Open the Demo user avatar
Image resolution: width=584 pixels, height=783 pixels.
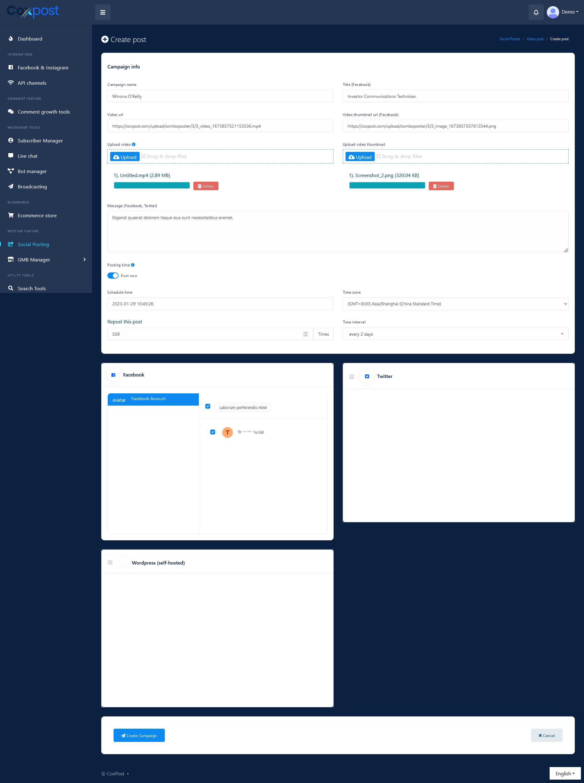pos(552,12)
